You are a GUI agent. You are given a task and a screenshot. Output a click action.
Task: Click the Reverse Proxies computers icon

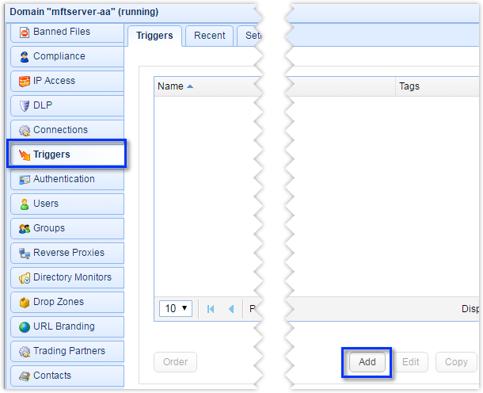25,253
